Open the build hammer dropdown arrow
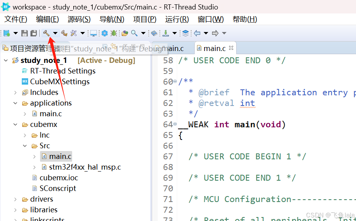The width and height of the screenshot is (356, 221). [55, 33]
